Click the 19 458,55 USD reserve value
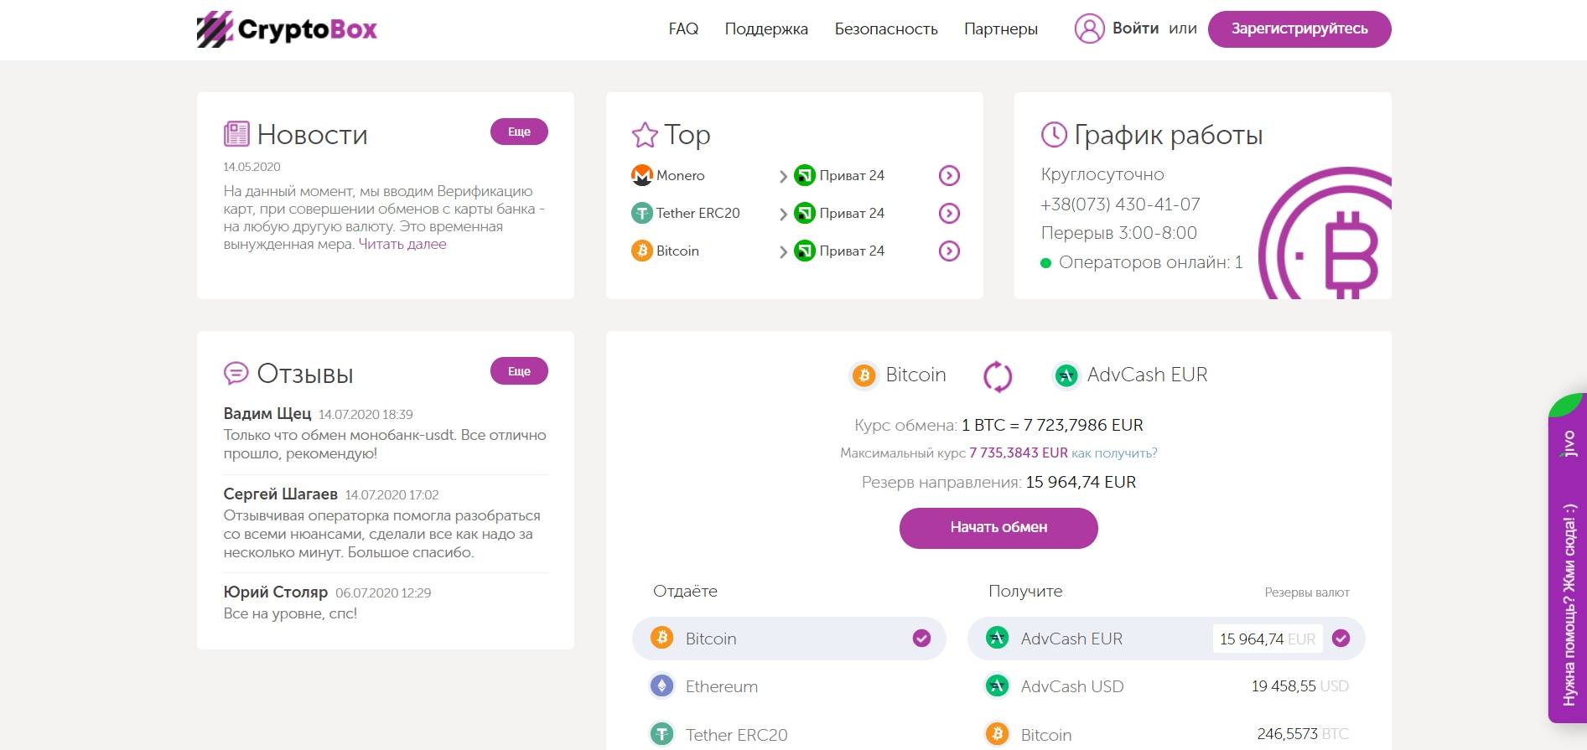Image resolution: width=1587 pixels, height=750 pixels. pos(1300,686)
